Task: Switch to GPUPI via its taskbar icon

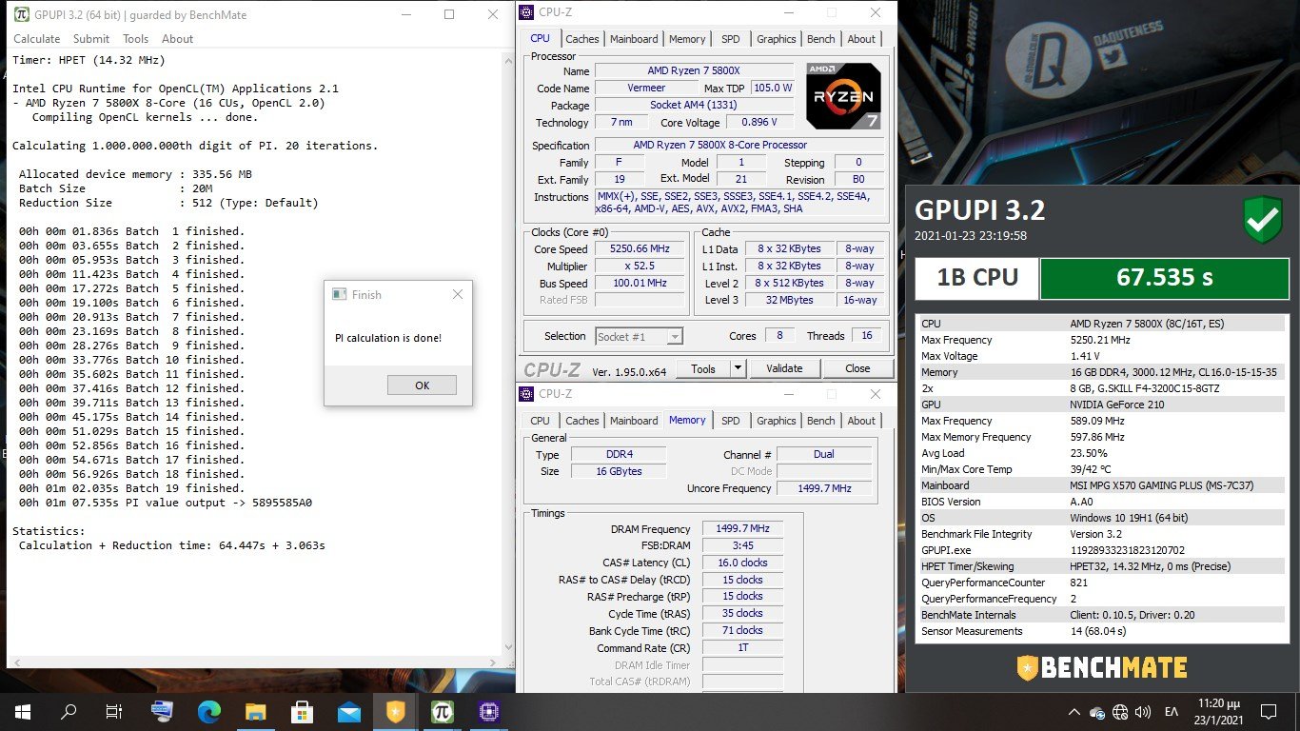Action: (441, 711)
